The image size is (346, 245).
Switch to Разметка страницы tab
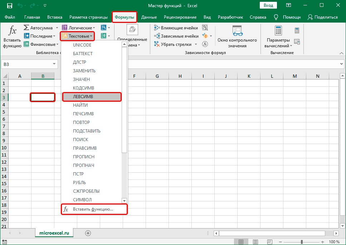tap(88, 17)
